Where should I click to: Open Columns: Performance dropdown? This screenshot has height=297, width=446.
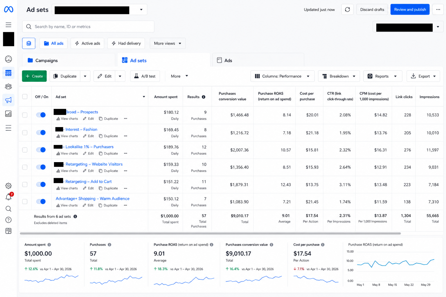click(x=282, y=76)
